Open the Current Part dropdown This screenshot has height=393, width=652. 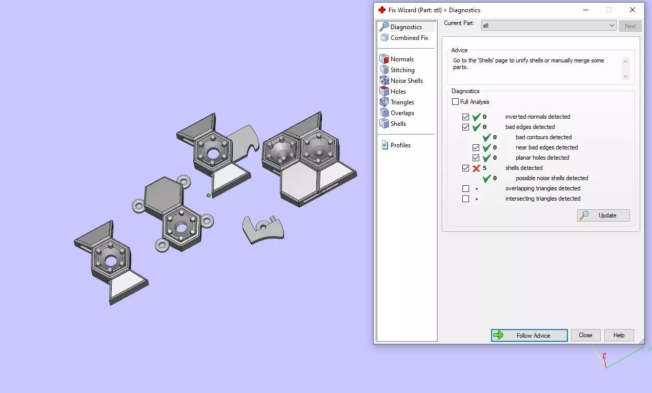(548, 26)
